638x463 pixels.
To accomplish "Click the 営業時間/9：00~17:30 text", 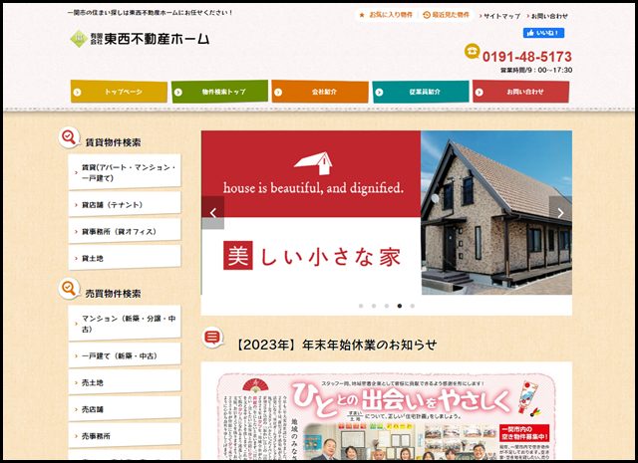I will (536, 70).
